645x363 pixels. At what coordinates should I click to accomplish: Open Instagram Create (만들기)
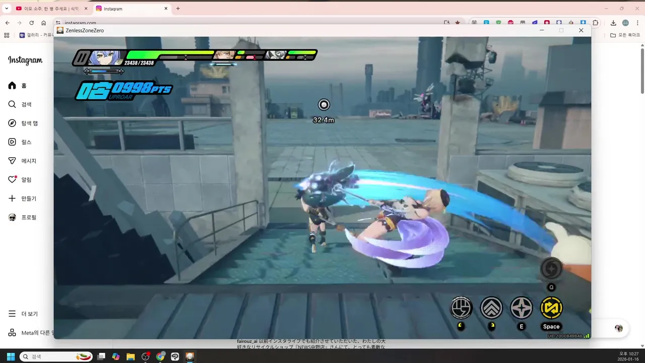23,199
